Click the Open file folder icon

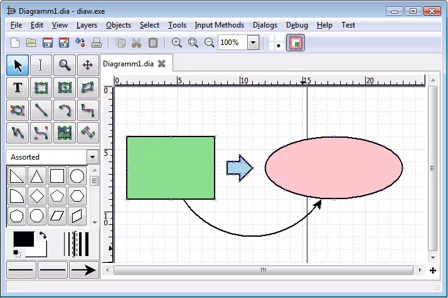click(x=31, y=43)
